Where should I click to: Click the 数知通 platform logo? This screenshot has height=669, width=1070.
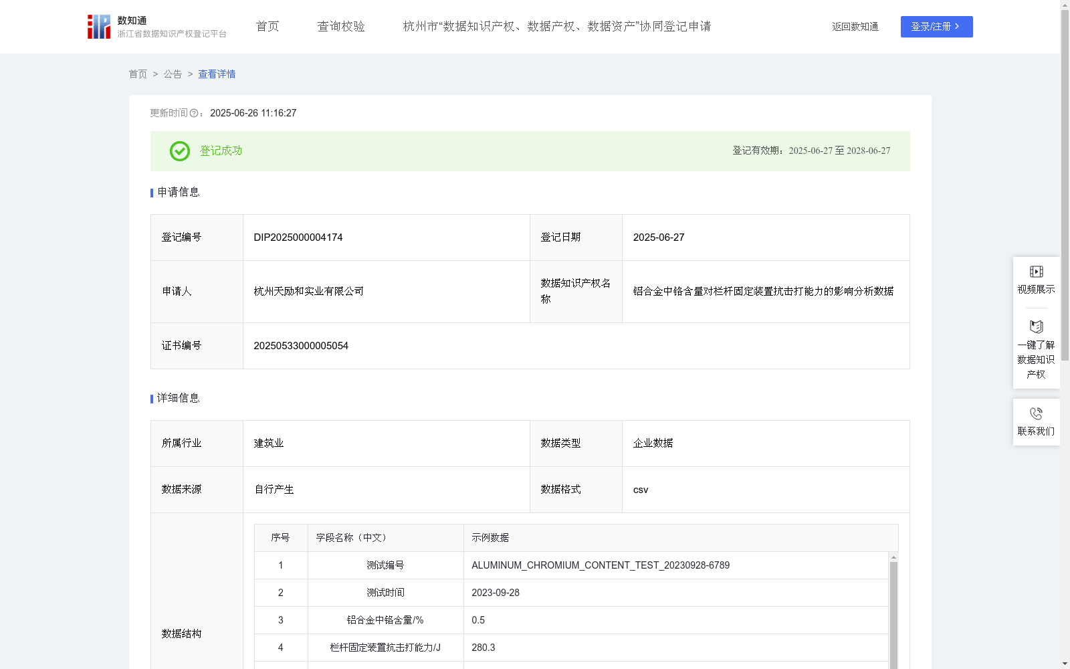156,27
